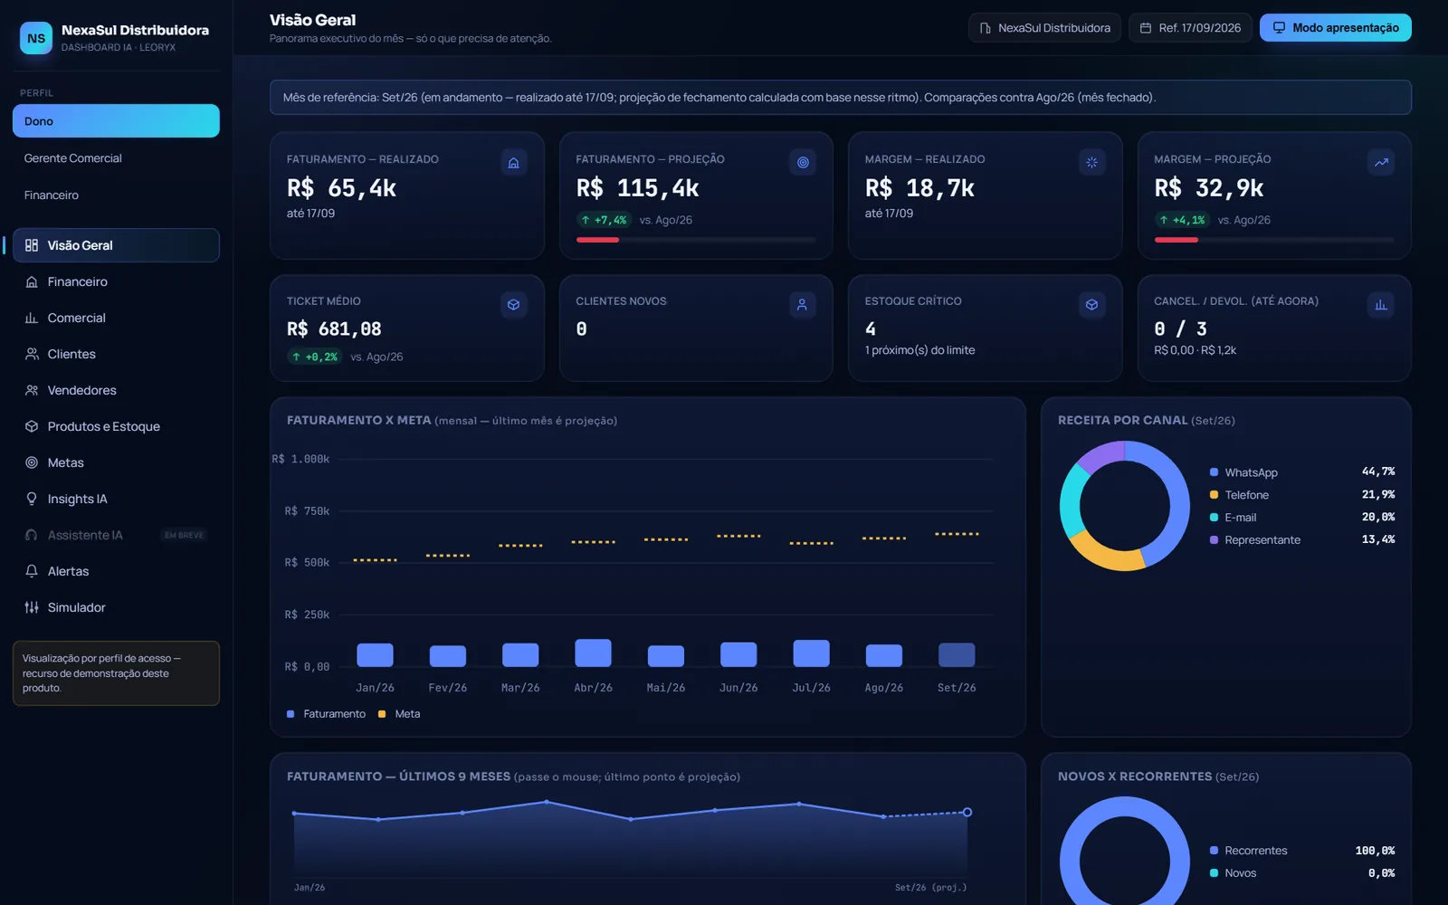This screenshot has height=905, width=1448.
Task: Click the Set/26 projection bar
Action: click(x=957, y=654)
